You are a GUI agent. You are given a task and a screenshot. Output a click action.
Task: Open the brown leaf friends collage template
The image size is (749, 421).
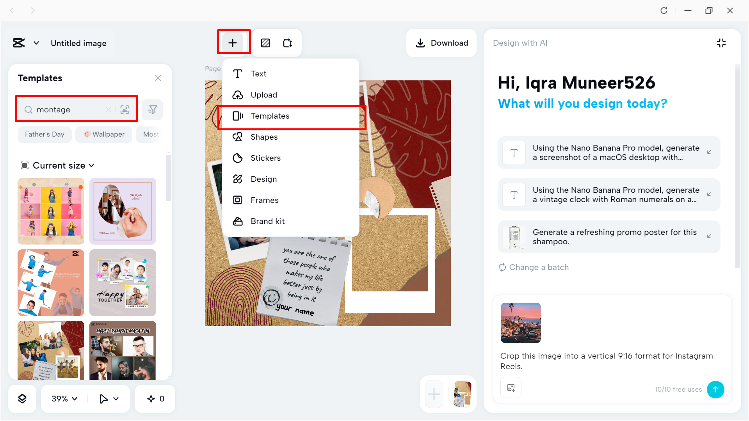[x=51, y=350]
